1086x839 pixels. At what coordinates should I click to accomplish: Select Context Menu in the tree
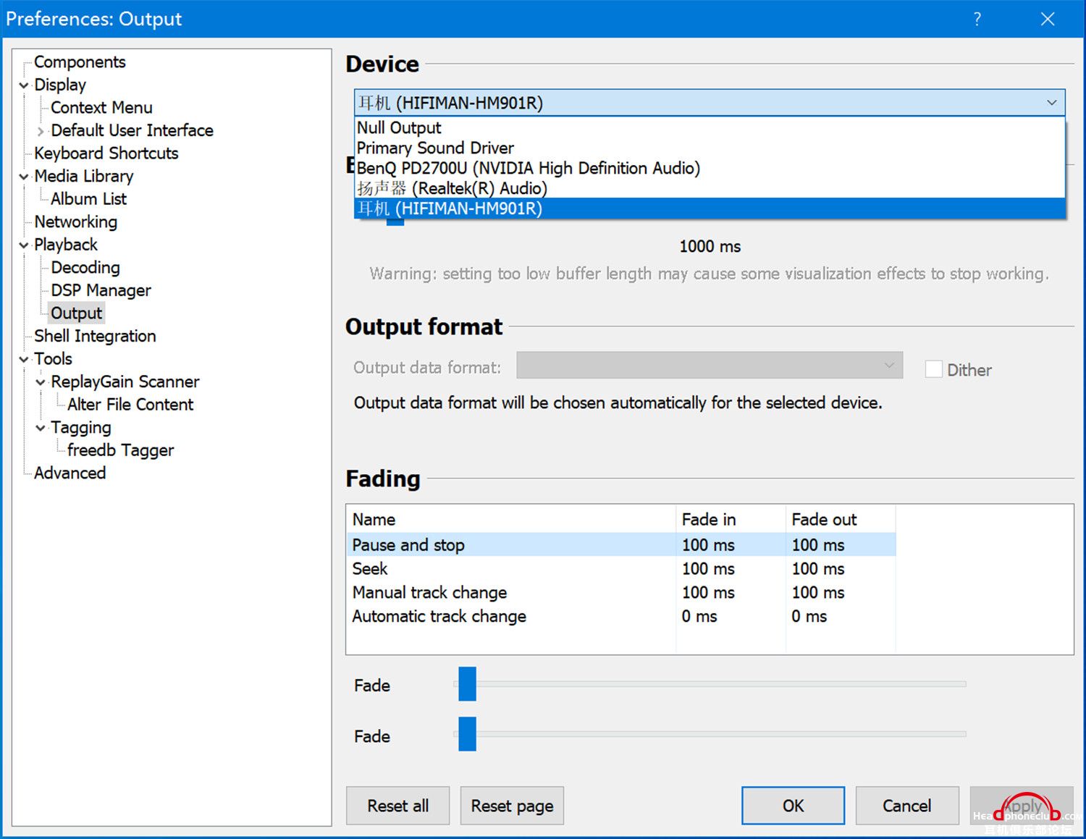pos(101,108)
